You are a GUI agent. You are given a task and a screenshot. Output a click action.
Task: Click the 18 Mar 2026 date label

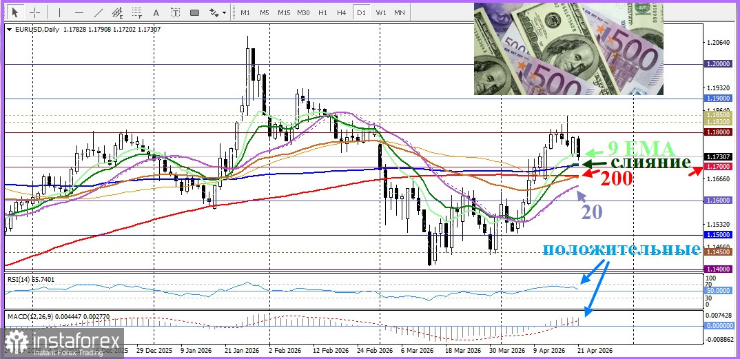(462, 351)
